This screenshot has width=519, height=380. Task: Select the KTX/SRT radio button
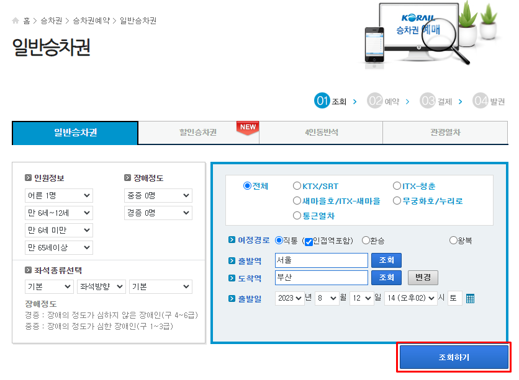click(x=297, y=186)
